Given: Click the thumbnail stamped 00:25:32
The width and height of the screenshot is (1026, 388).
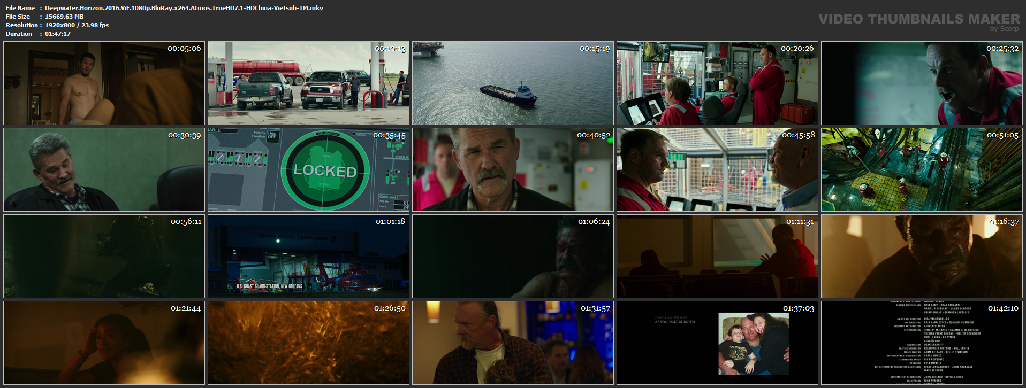Looking at the screenshot, I should pos(922,83).
